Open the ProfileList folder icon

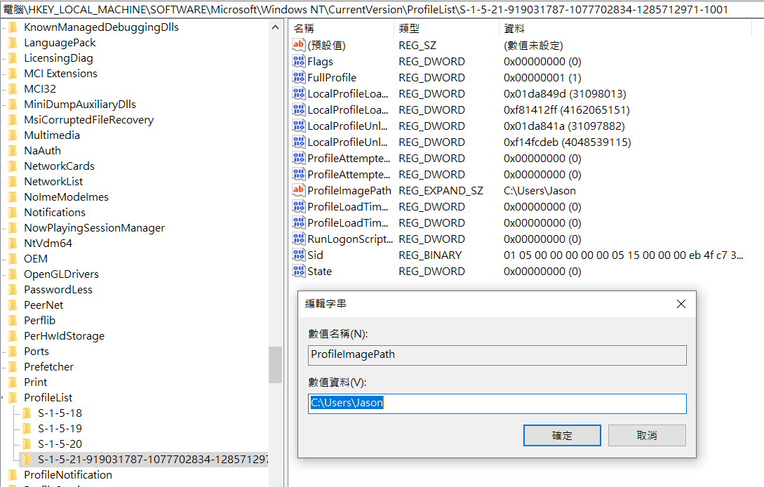point(13,398)
